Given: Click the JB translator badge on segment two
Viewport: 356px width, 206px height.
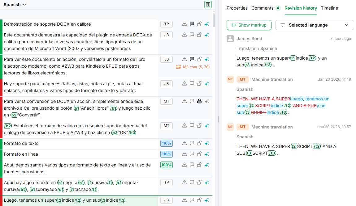Looking at the screenshot, I should coord(166,35).
